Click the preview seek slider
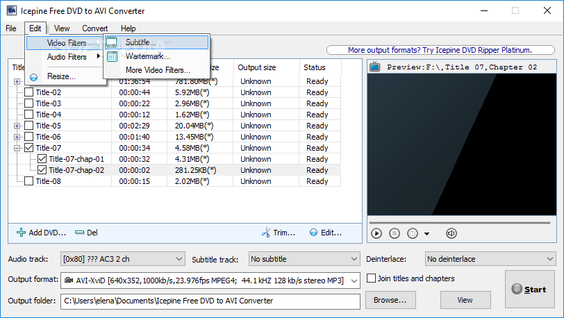 point(460,223)
